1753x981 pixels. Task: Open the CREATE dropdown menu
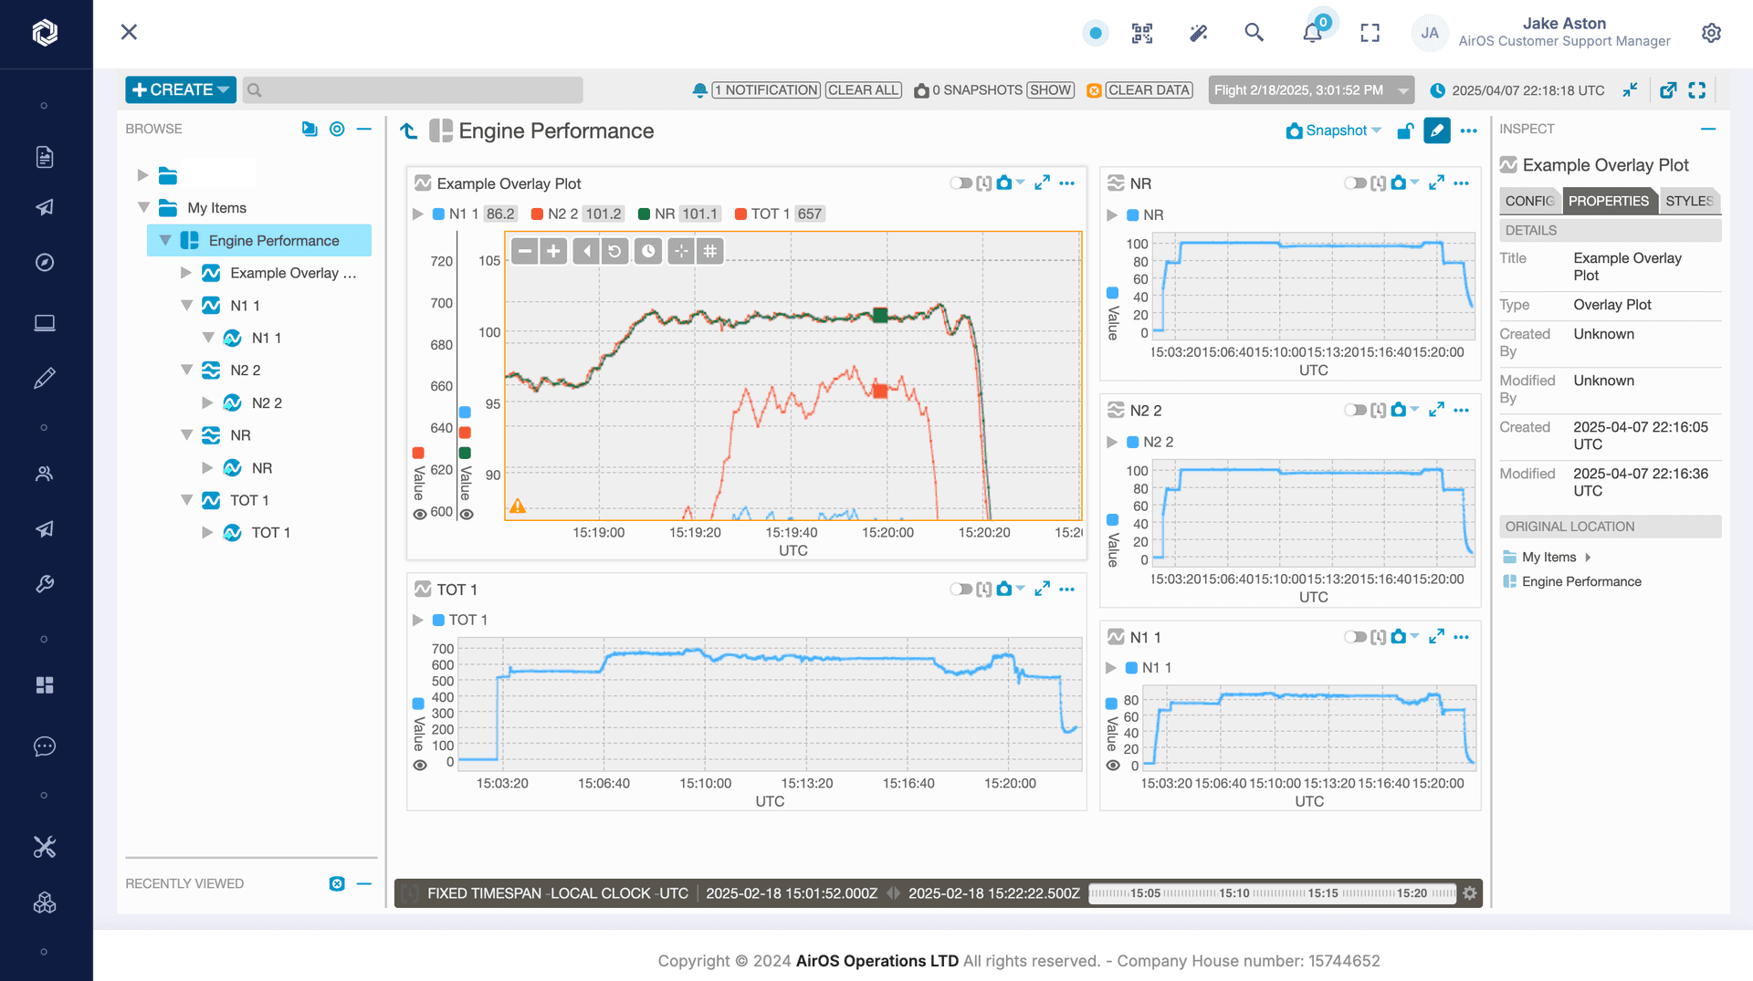pos(180,89)
